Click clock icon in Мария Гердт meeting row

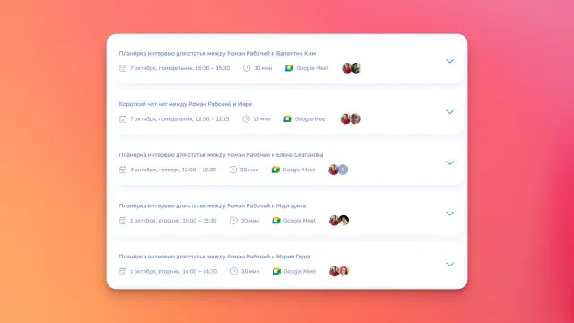pos(234,271)
